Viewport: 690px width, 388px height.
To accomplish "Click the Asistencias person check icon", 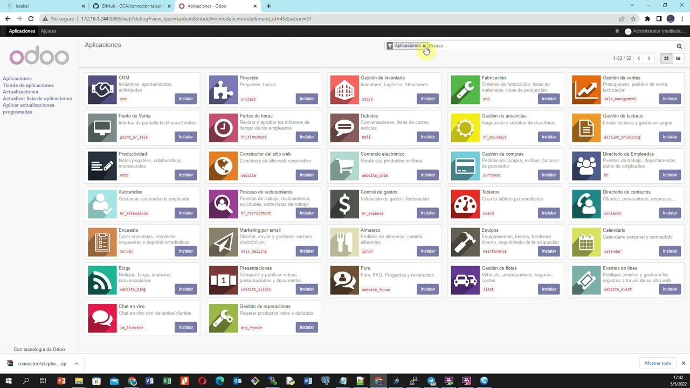I will tap(102, 204).
